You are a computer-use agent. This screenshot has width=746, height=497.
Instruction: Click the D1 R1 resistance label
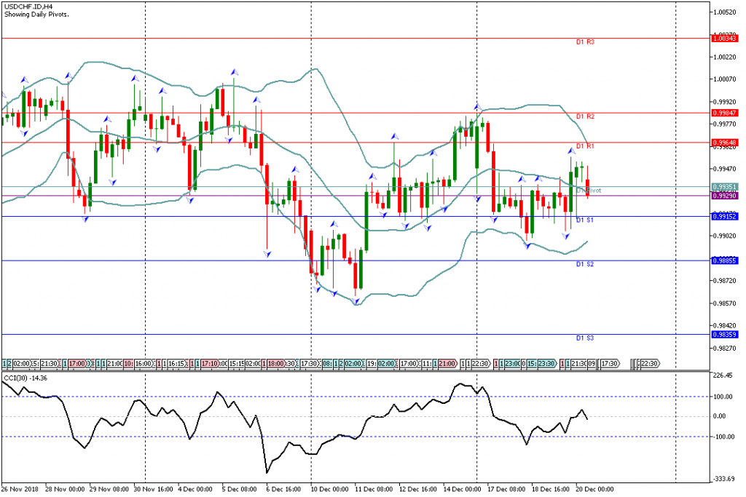coord(585,146)
